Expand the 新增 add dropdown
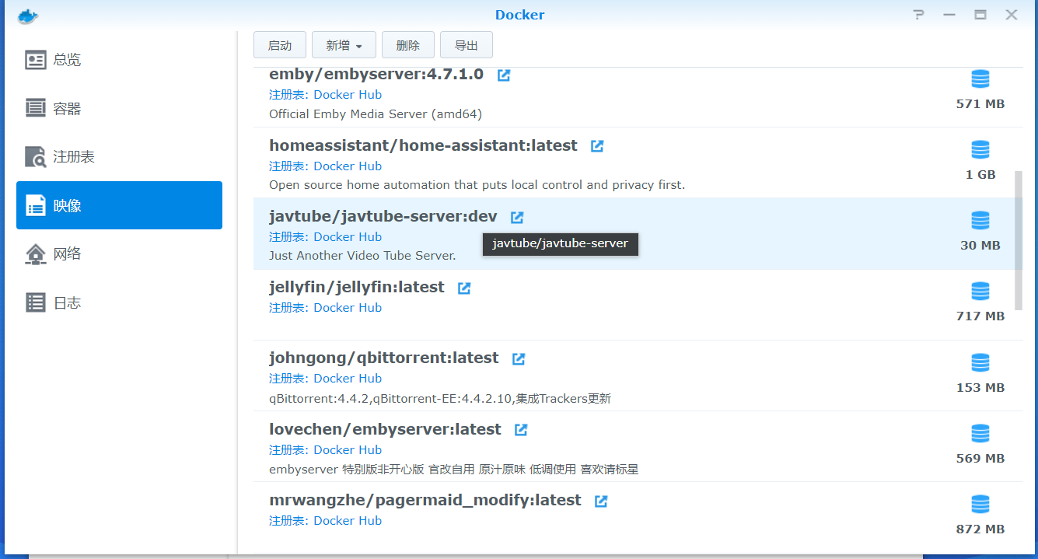This screenshot has height=559, width=1038. click(x=344, y=45)
